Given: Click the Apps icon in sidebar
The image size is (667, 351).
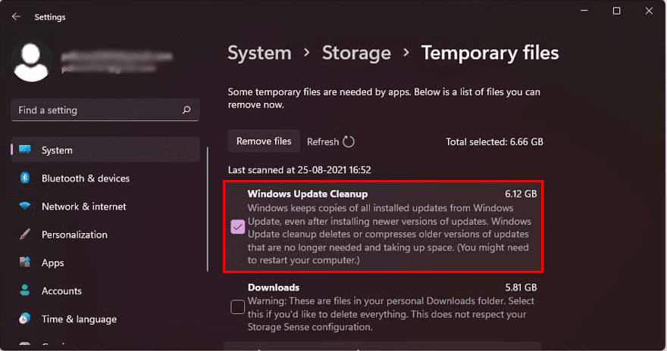Looking at the screenshot, I should 25,262.
